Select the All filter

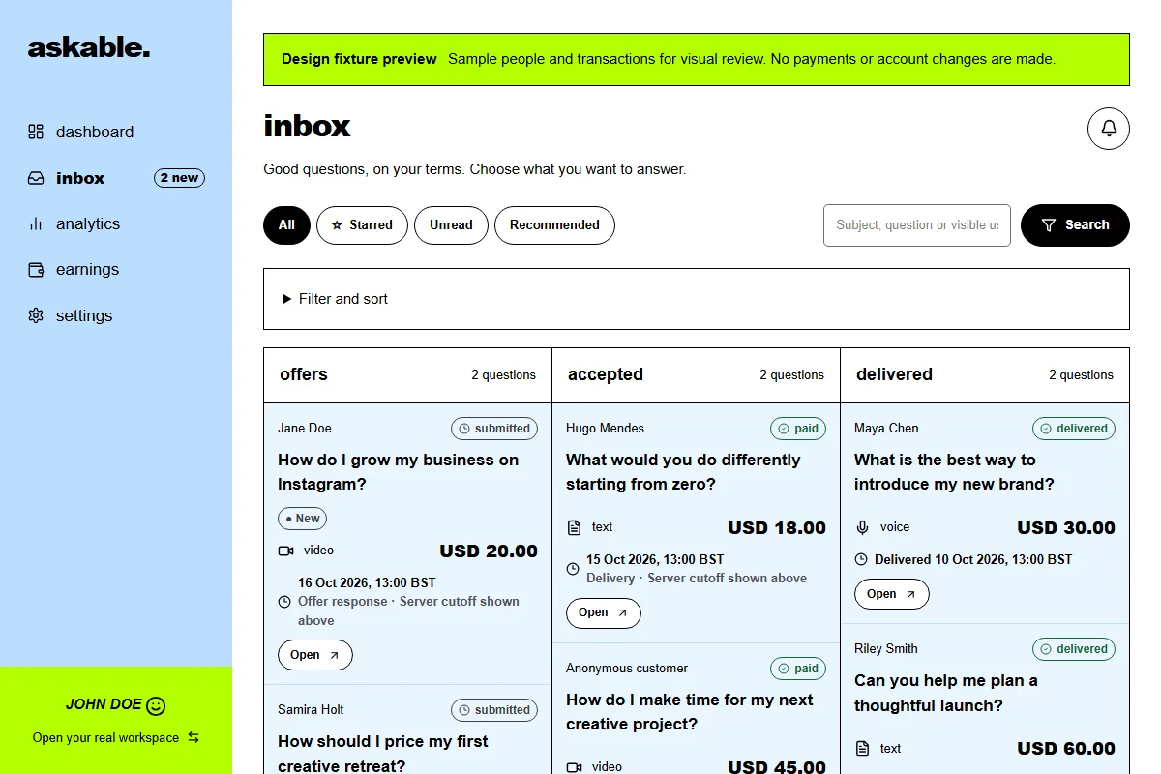[286, 225]
